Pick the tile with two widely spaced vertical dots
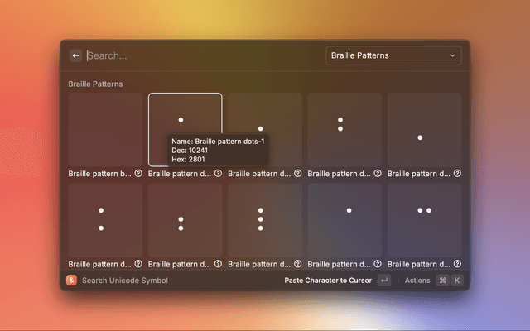 102,218
